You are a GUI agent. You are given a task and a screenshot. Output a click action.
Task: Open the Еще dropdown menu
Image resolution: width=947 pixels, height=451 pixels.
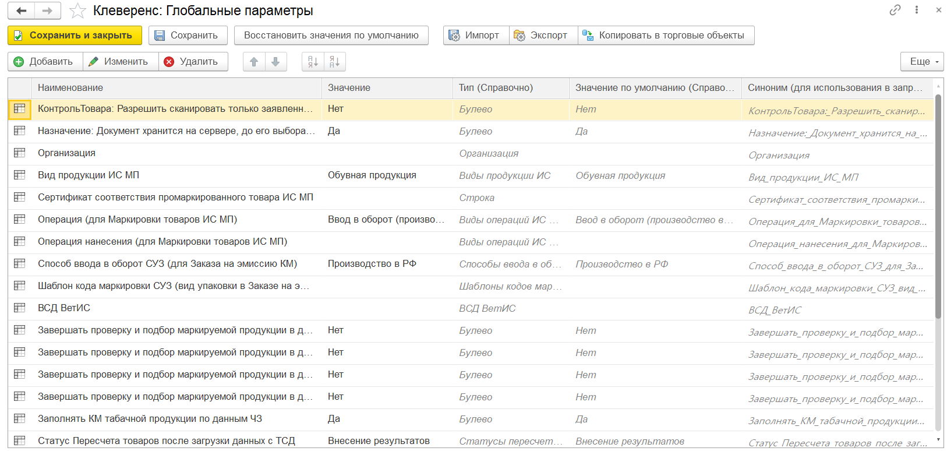click(x=923, y=62)
